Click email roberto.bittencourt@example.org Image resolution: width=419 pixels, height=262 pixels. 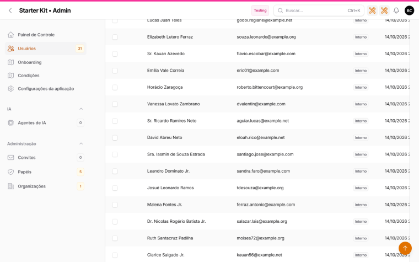click(270, 87)
